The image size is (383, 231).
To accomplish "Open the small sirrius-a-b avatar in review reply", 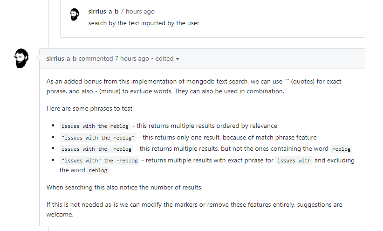I will point(75,14).
